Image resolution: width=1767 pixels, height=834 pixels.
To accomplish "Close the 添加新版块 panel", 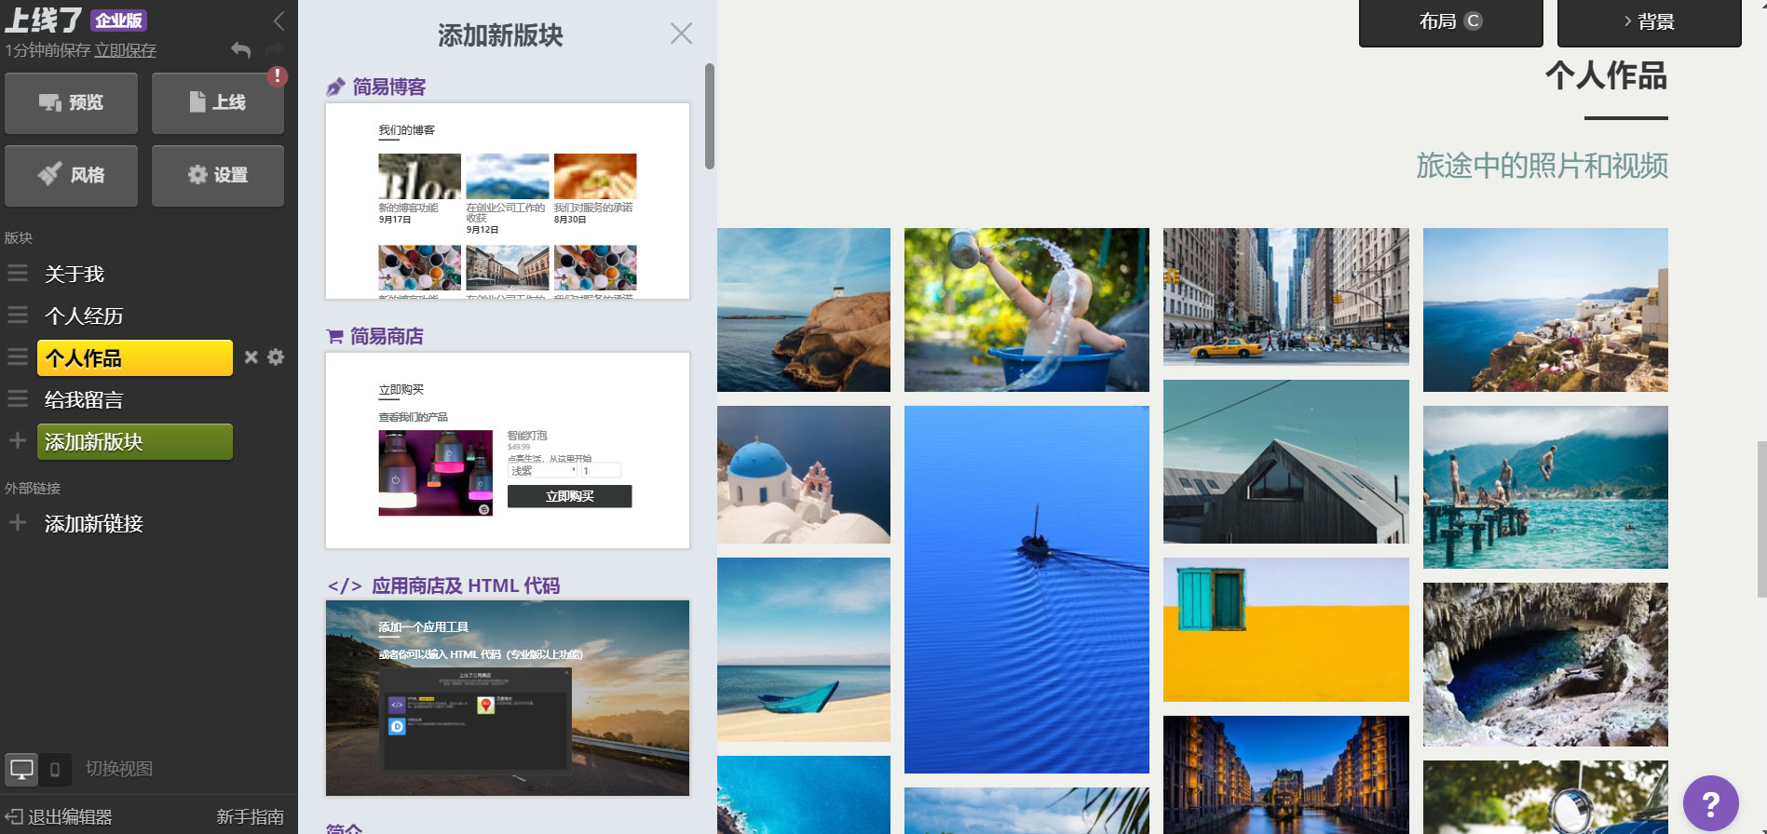I will (681, 34).
